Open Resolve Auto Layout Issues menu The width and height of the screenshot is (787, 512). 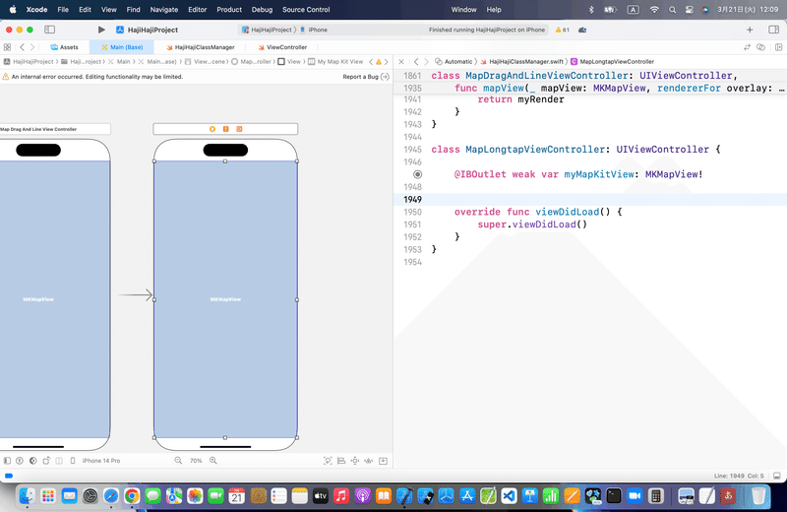point(369,460)
